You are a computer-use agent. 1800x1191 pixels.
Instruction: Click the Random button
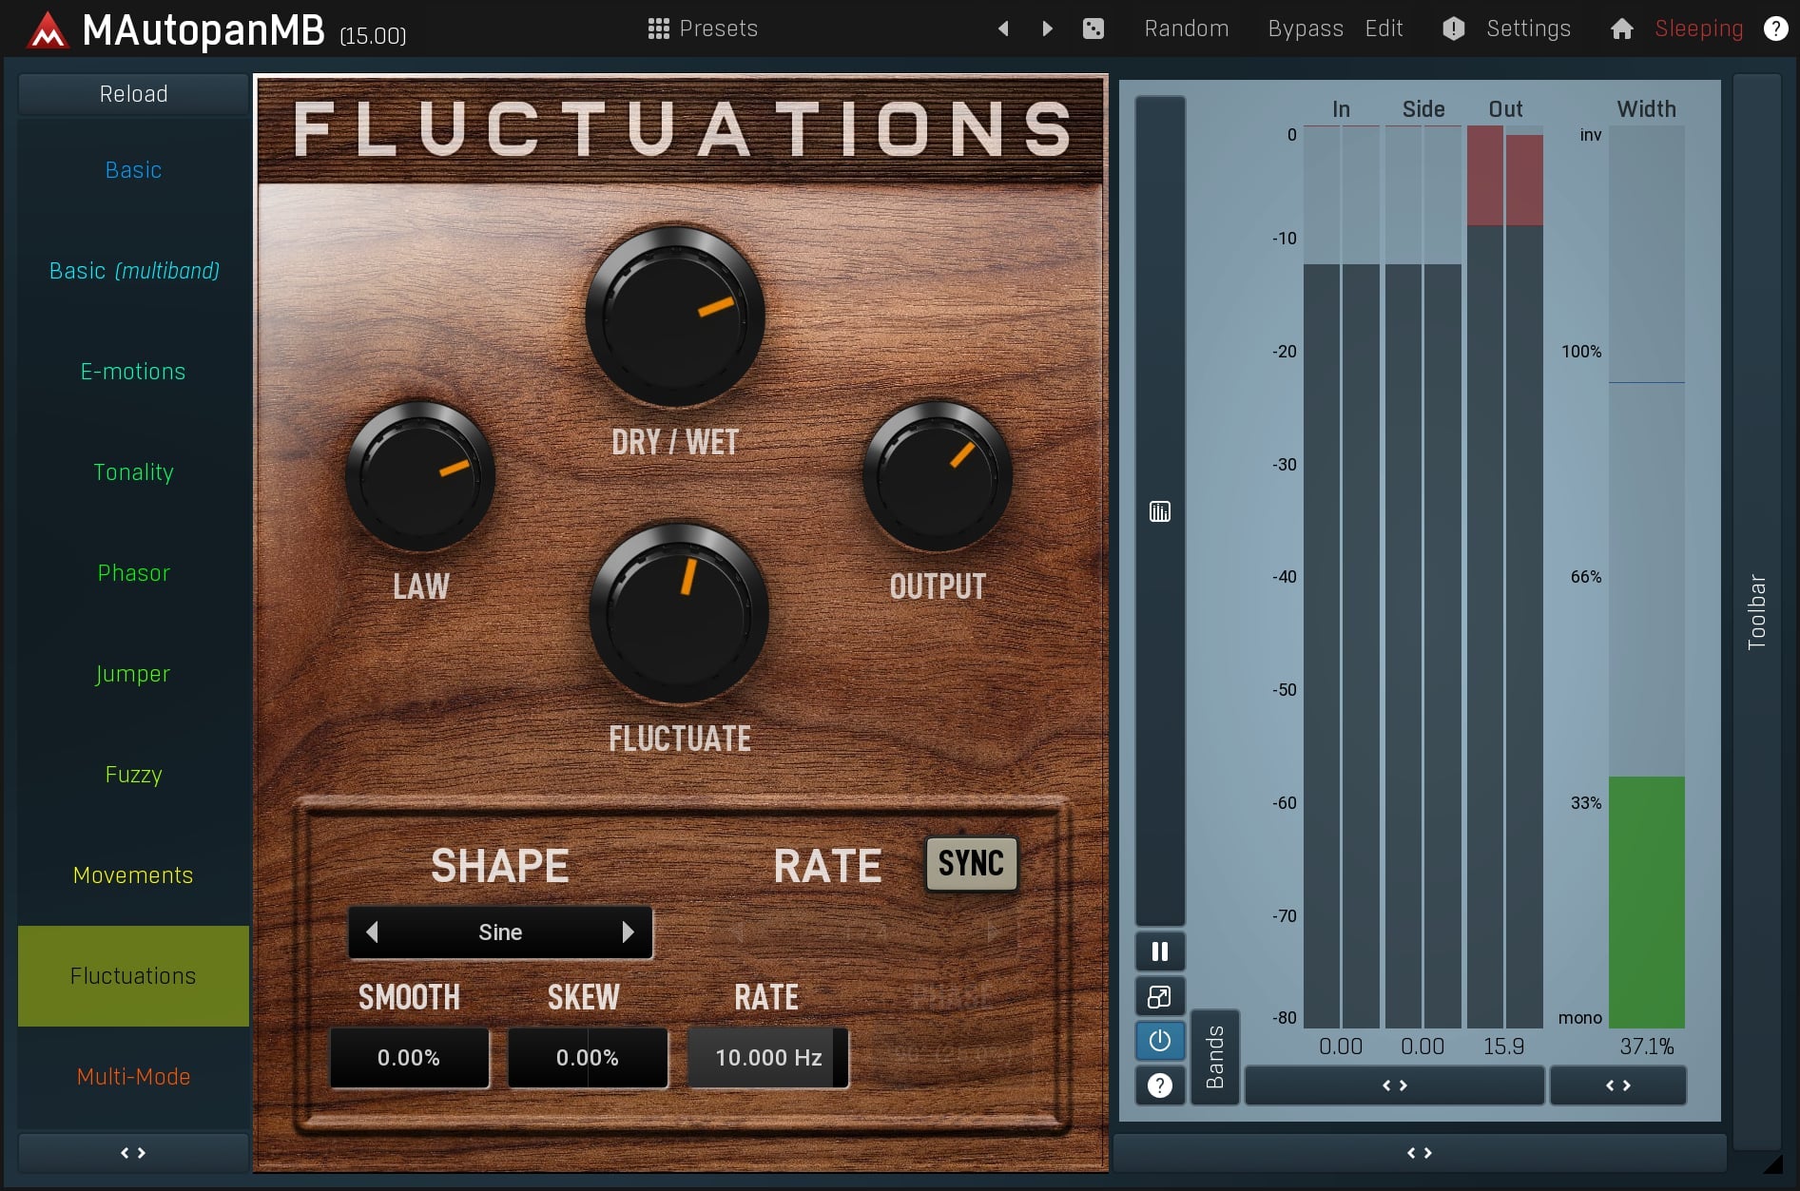[x=1186, y=29]
